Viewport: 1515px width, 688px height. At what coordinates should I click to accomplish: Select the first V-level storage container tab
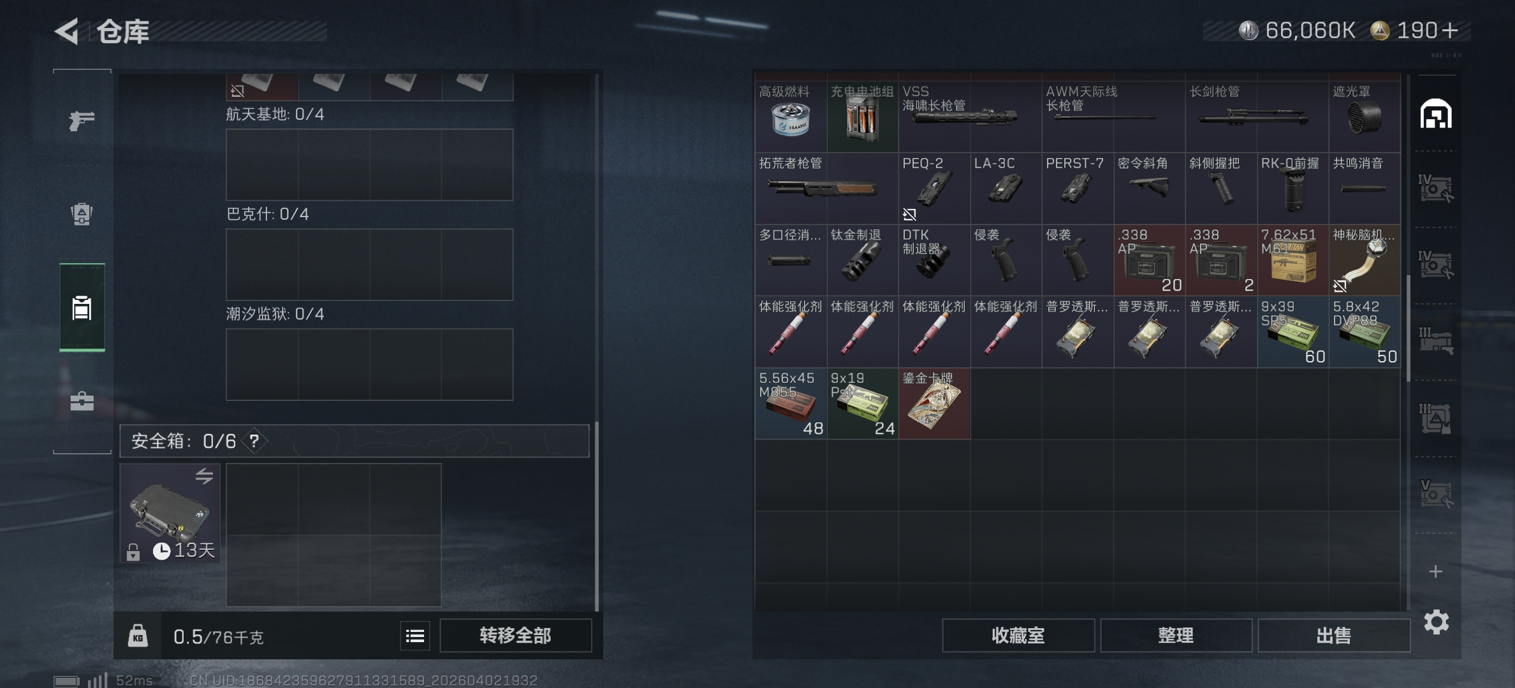(x=1435, y=494)
